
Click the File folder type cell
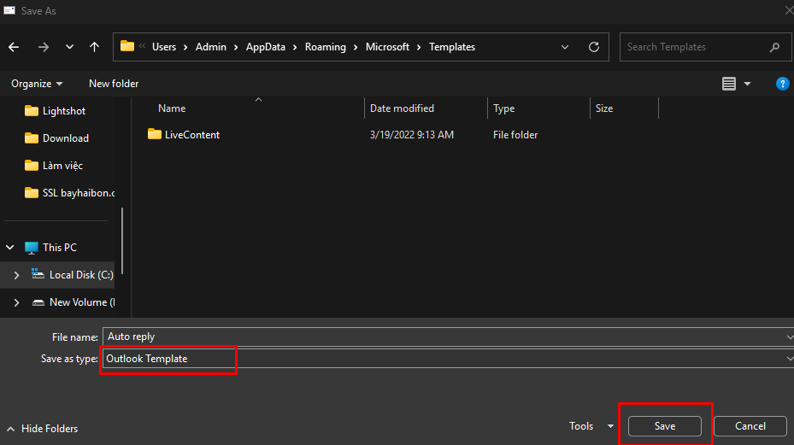515,135
